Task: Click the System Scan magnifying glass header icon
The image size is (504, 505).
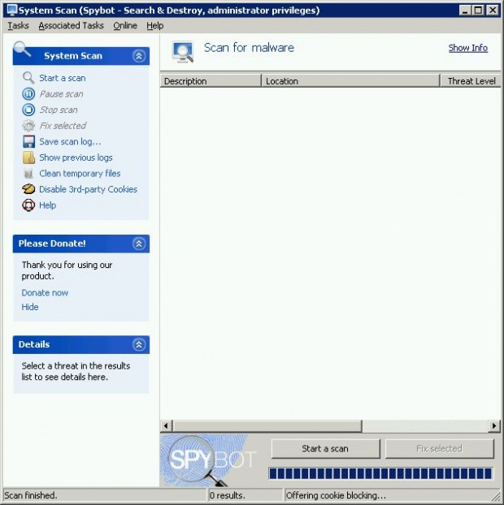Action: [x=22, y=50]
